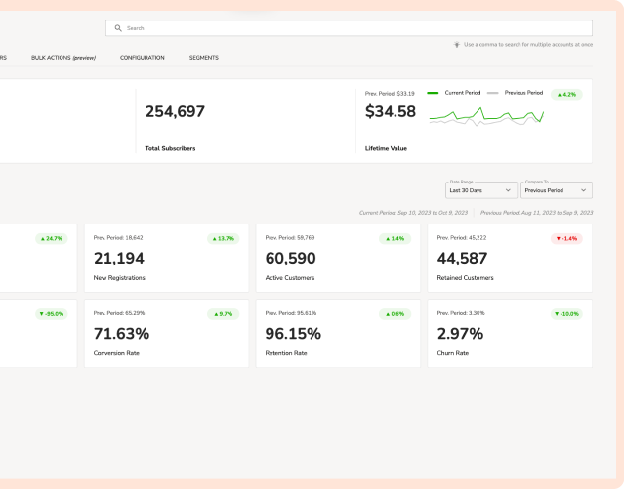Click the Retention Rate label
The image size is (624, 489).
(x=286, y=353)
